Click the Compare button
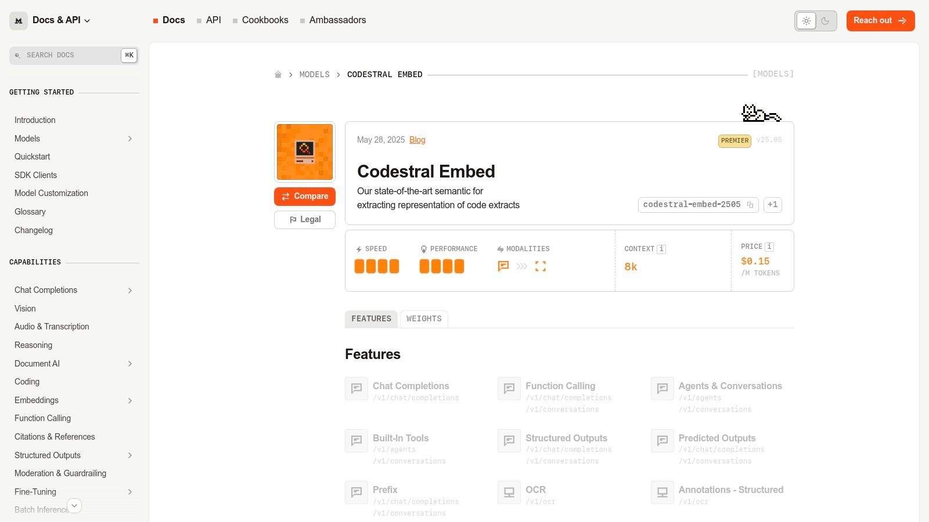 point(305,197)
